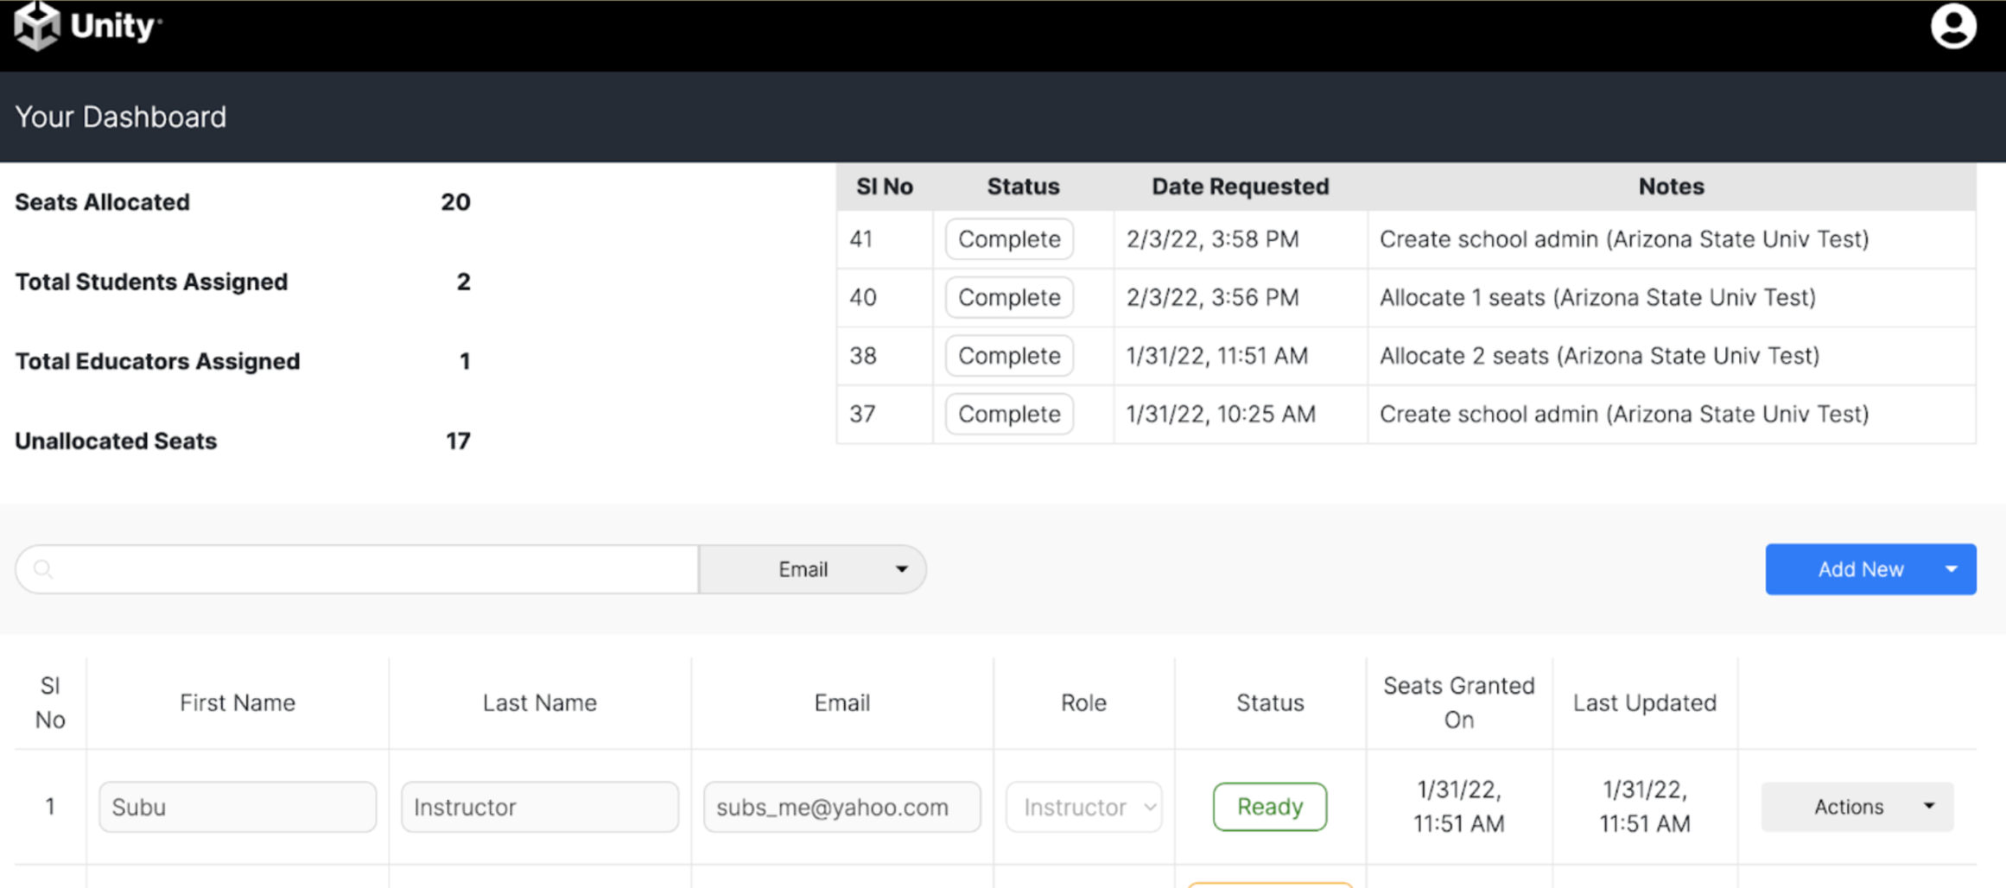Screen dimensions: 2006x888
Task: Click Complete status for request 37
Action: (x=1009, y=414)
